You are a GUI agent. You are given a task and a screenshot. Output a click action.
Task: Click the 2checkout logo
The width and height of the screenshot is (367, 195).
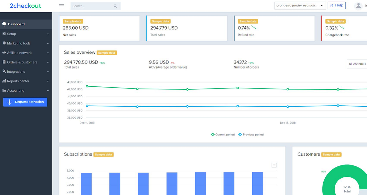tap(25, 6)
